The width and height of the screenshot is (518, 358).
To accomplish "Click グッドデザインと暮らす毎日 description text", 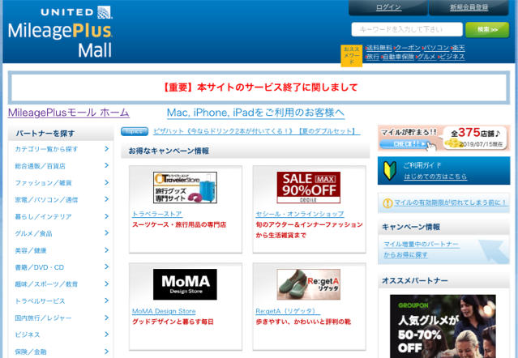I will point(173,322).
